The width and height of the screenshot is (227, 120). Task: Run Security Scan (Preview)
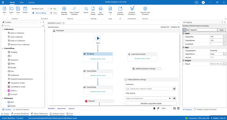click(145, 11)
